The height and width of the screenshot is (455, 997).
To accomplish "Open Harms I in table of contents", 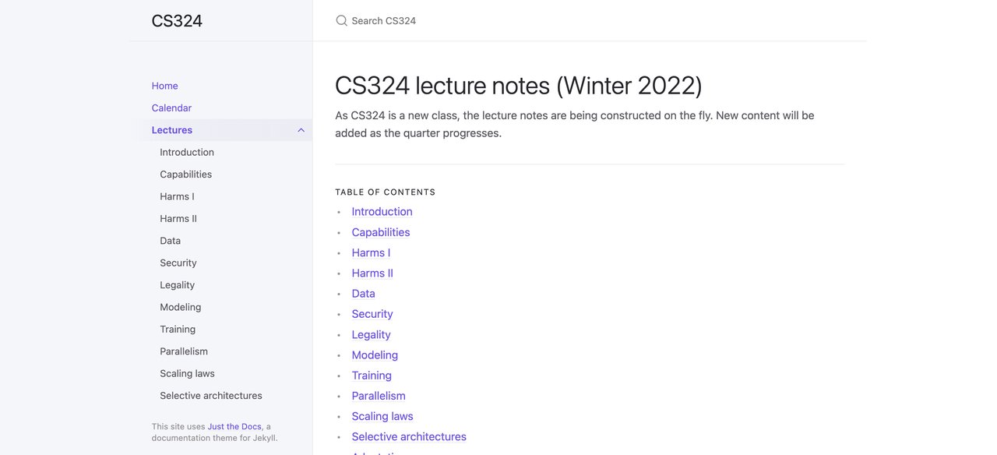I will pyautogui.click(x=371, y=252).
